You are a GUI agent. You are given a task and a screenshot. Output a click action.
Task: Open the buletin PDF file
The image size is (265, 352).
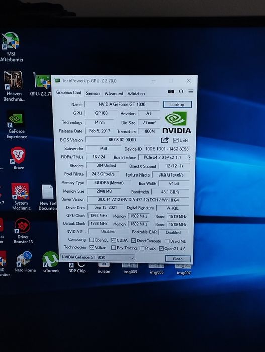tap(104, 268)
